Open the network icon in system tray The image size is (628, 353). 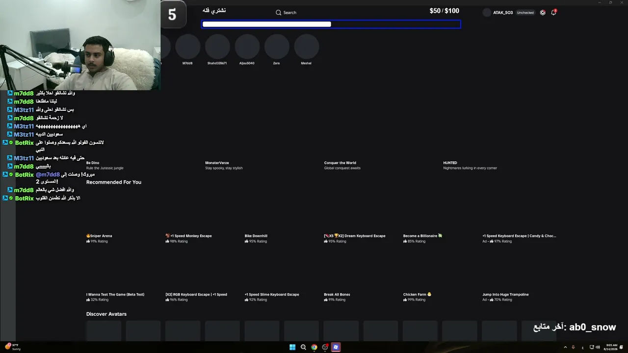[591, 347]
